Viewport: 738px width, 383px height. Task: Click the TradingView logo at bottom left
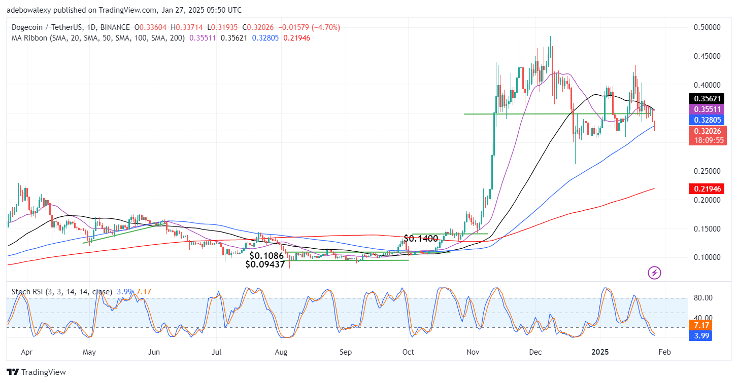[x=37, y=372]
